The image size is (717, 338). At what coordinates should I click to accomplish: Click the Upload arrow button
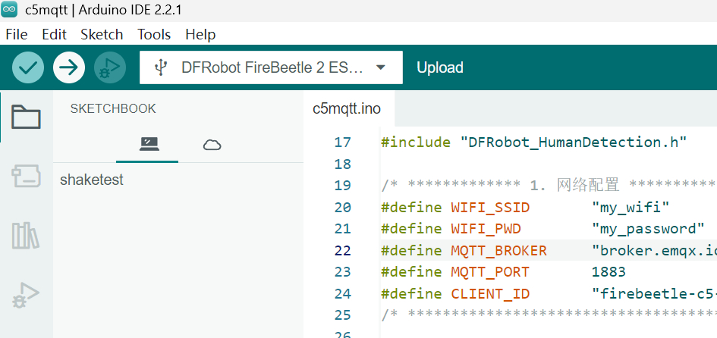point(69,67)
